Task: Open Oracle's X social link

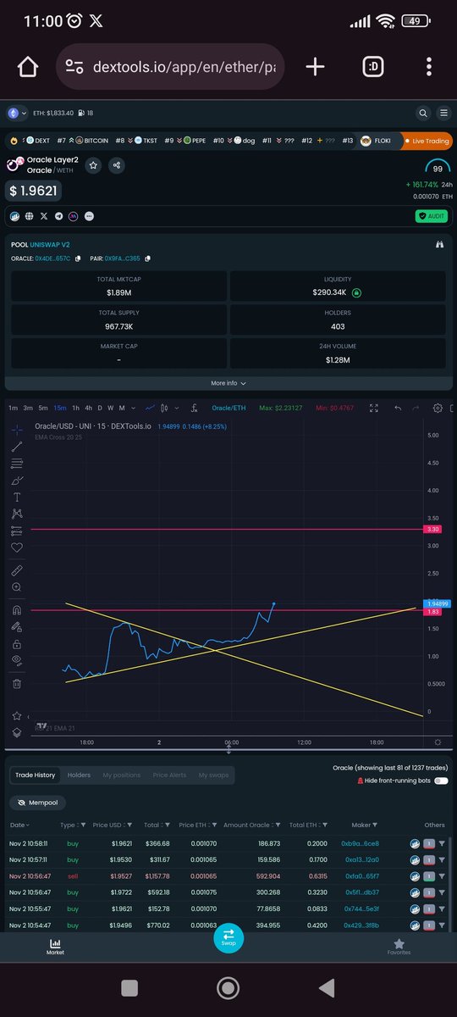Action: point(44,216)
